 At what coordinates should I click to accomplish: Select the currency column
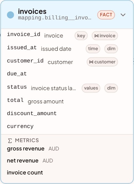pos(20,126)
